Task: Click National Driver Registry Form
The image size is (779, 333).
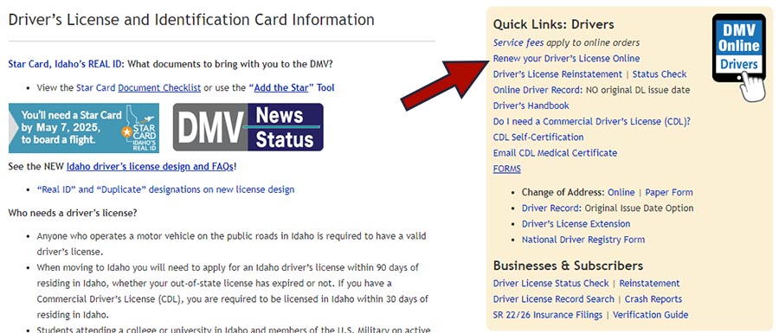Action: click(x=583, y=240)
